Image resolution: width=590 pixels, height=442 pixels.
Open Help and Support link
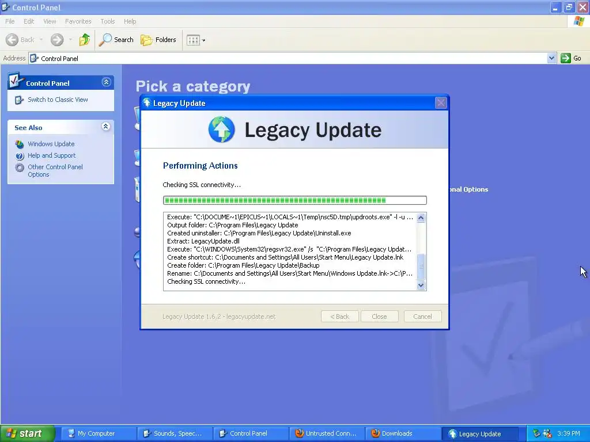[x=51, y=155]
